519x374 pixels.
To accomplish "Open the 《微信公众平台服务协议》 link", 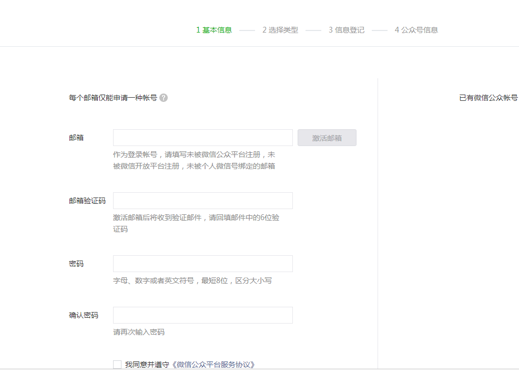I will point(215,365).
